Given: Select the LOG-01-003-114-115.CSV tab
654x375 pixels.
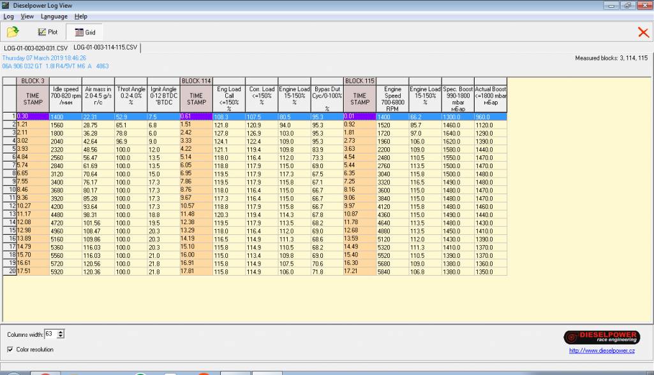Looking at the screenshot, I should (x=105, y=47).
